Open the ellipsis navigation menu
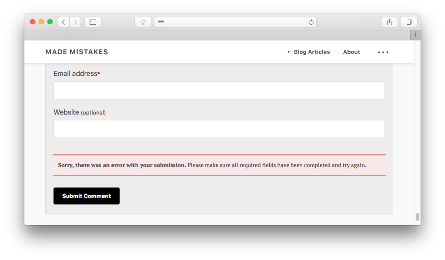 [383, 52]
